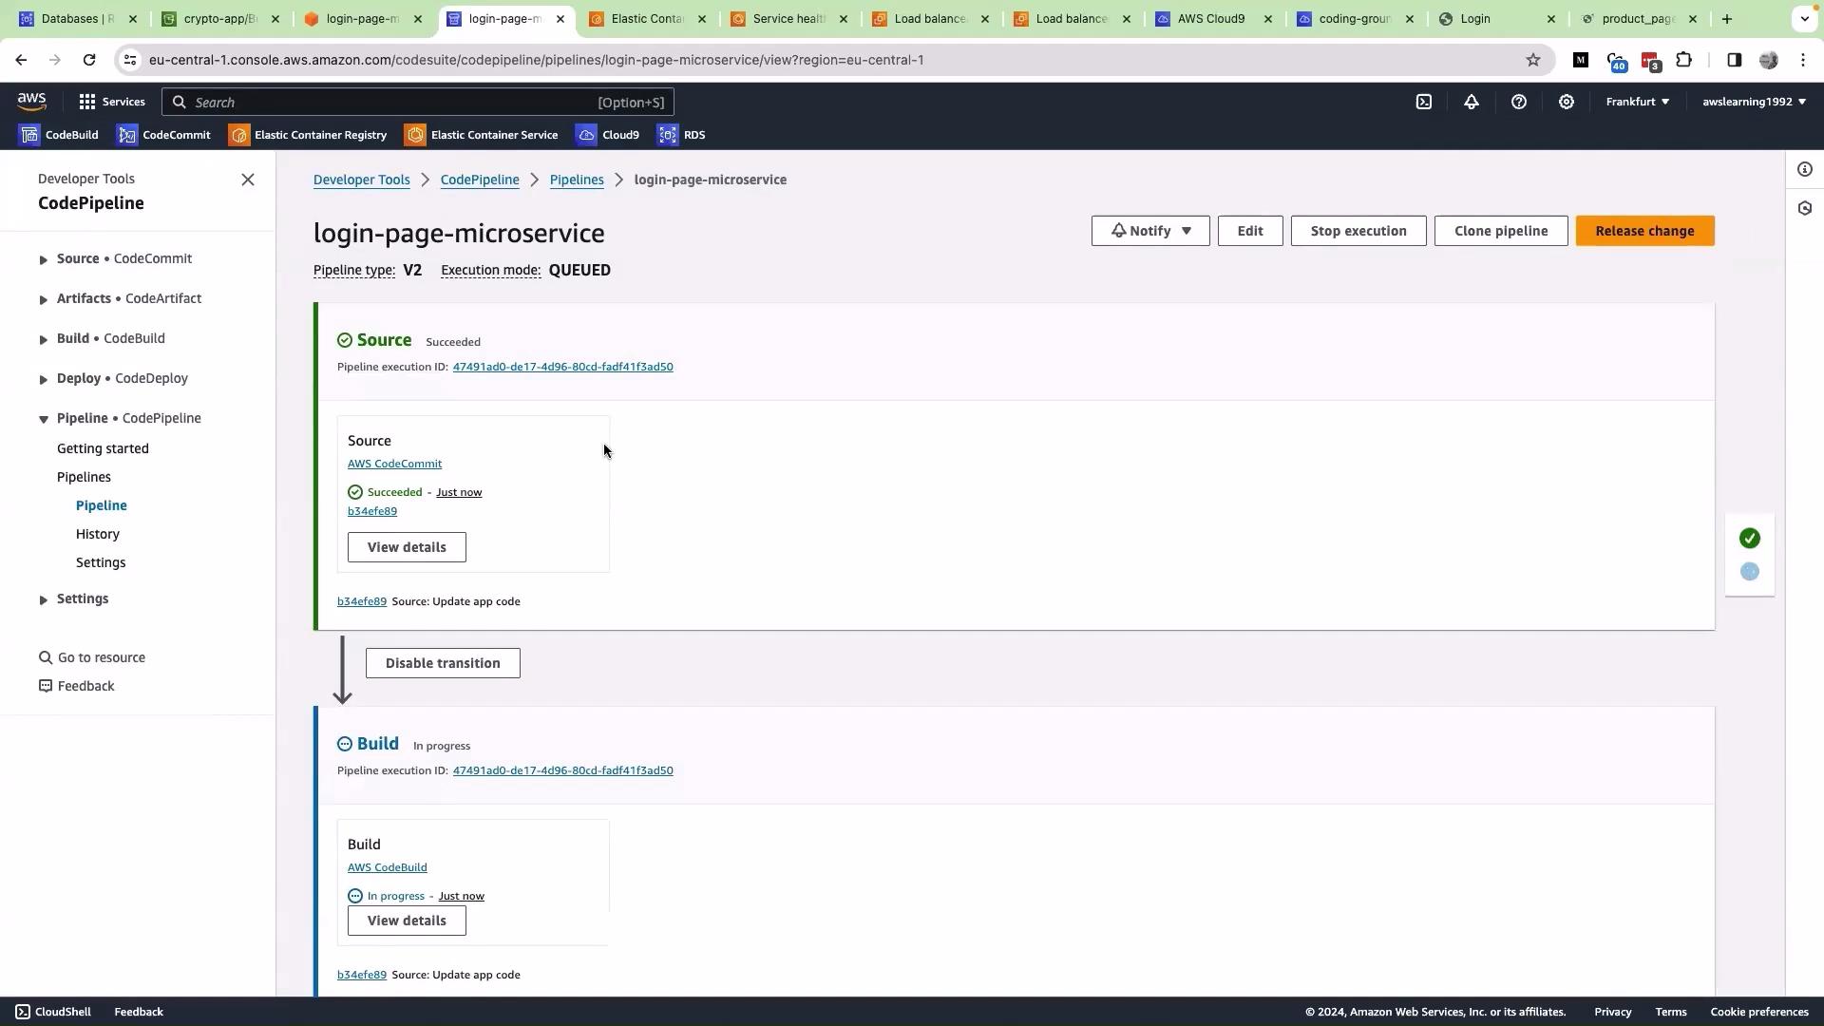Switch to the crypto-app tab
Image resolution: width=1824 pixels, height=1026 pixels.
click(x=221, y=19)
